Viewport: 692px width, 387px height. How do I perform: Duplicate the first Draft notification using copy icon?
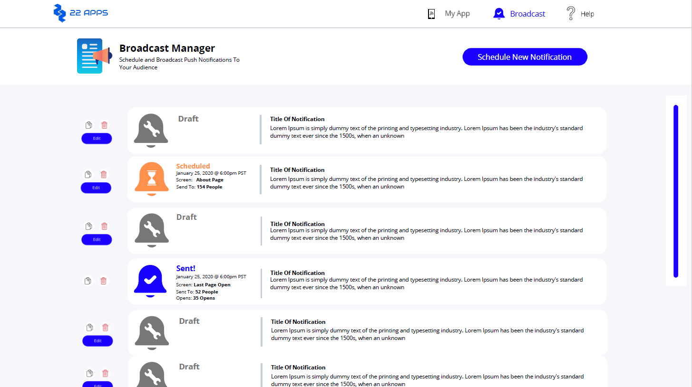point(88,125)
